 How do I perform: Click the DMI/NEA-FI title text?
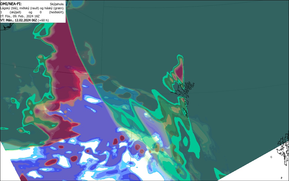(11, 4)
